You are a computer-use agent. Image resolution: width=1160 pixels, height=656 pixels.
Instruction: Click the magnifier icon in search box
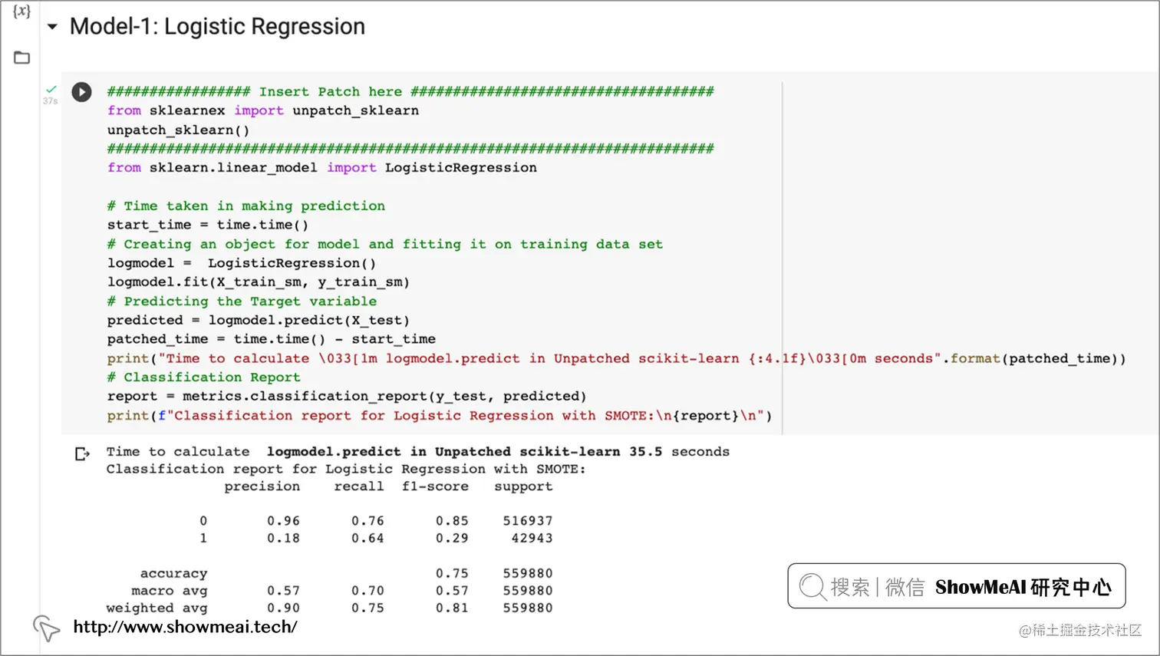point(812,587)
